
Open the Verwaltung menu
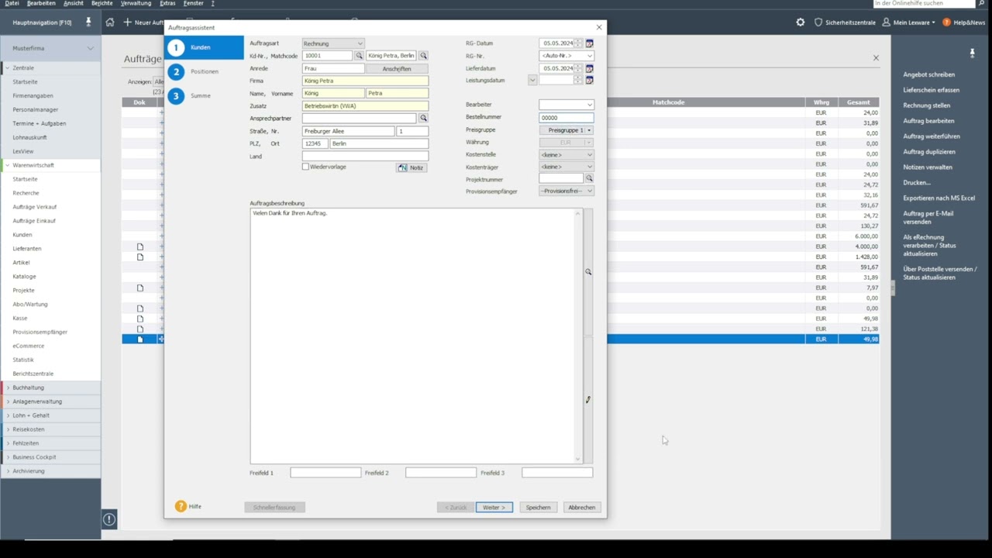pos(136,3)
